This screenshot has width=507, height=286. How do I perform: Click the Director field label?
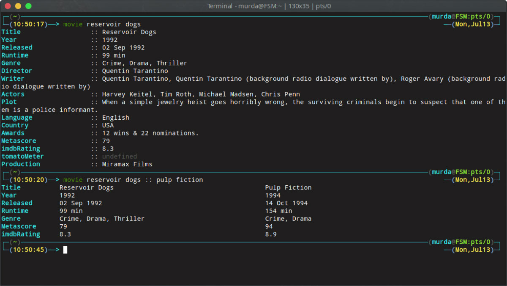click(16, 71)
